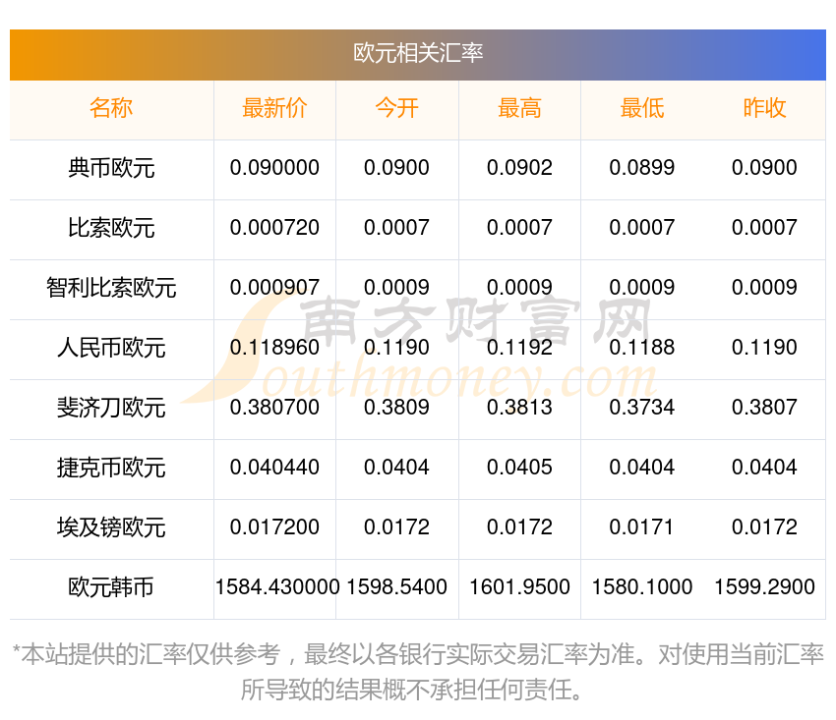Click the 欧元相关汇率 table title
Image resolution: width=836 pixels, height=720 pixels.
[x=418, y=53]
